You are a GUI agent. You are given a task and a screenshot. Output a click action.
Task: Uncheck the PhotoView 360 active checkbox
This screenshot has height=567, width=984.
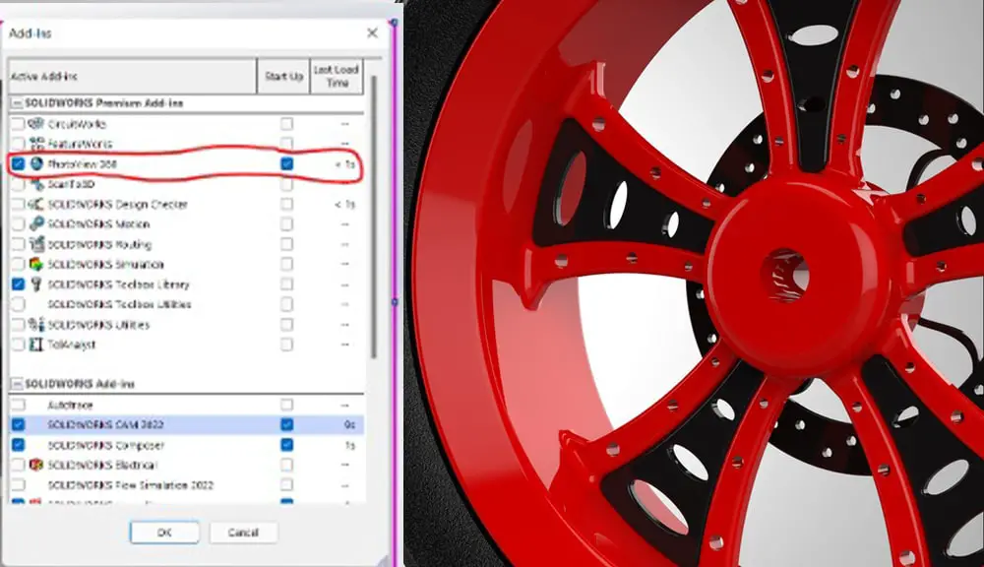click(18, 163)
